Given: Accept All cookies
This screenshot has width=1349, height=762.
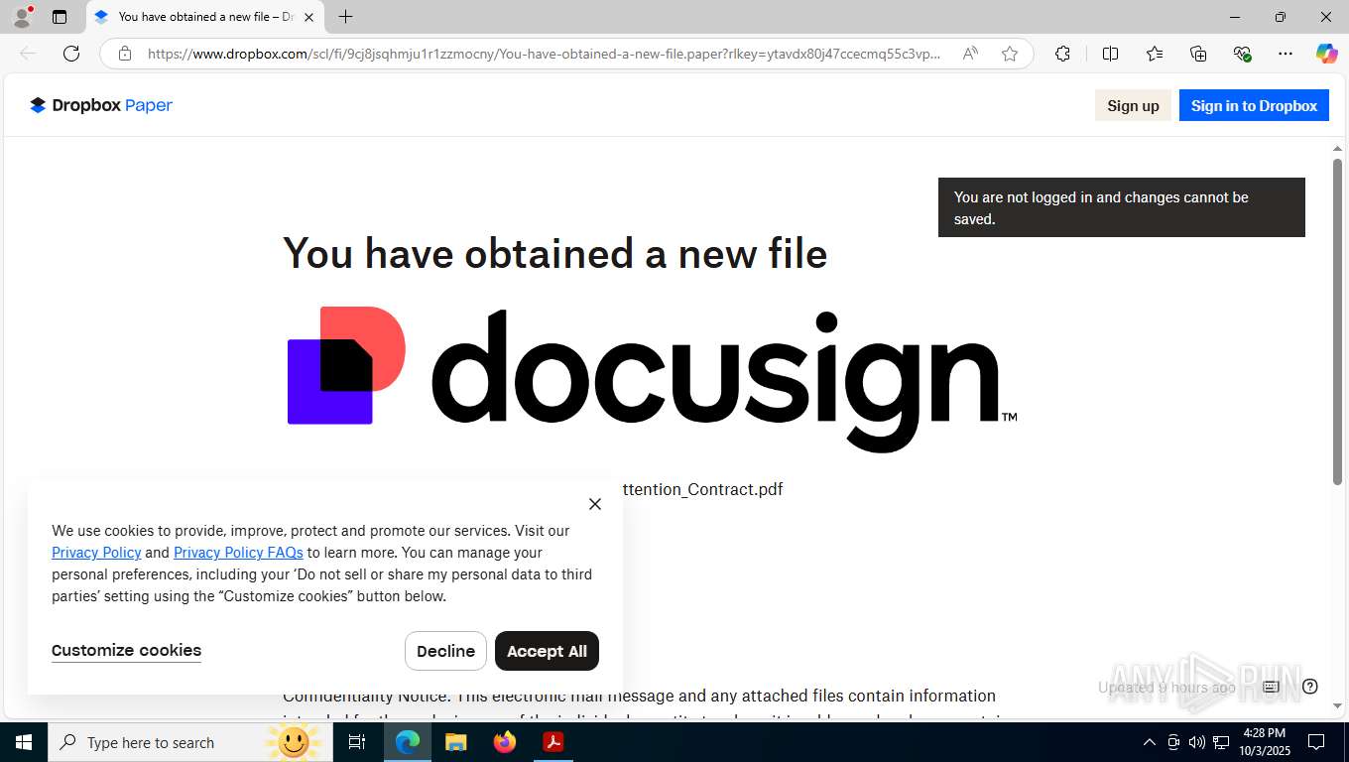Looking at the screenshot, I should click(x=547, y=651).
